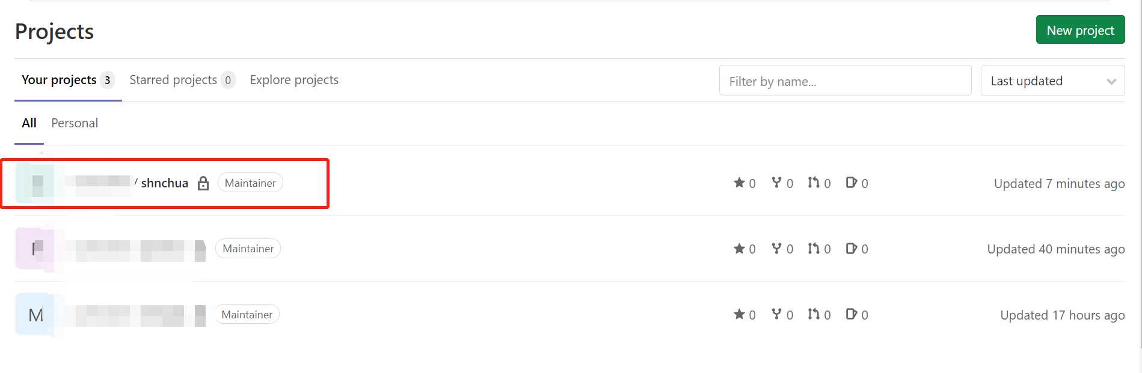The image size is (1142, 373).
Task: Click the merge requests icon in the shnchua row
Action: pyautogui.click(x=814, y=183)
